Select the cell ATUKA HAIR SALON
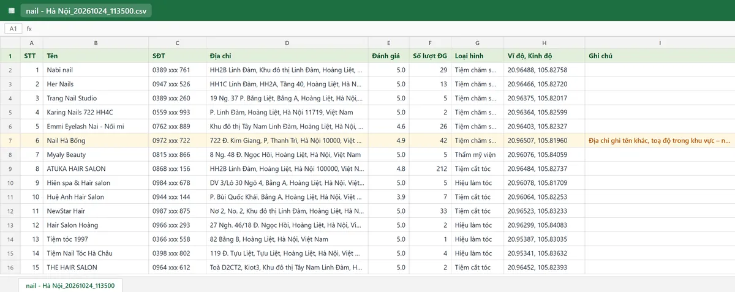Image resolution: width=735 pixels, height=292 pixels. pos(96,169)
